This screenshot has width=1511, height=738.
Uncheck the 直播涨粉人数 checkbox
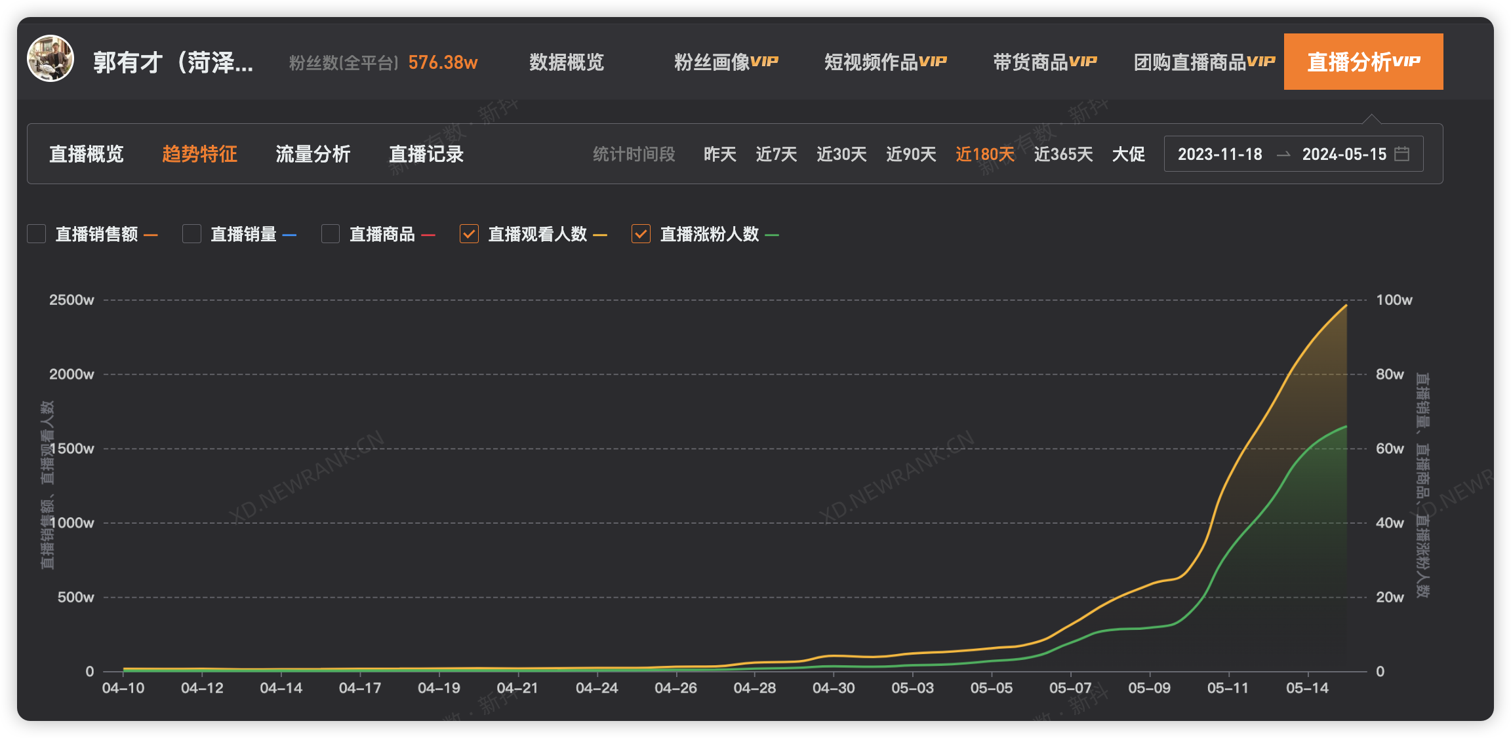pos(641,234)
